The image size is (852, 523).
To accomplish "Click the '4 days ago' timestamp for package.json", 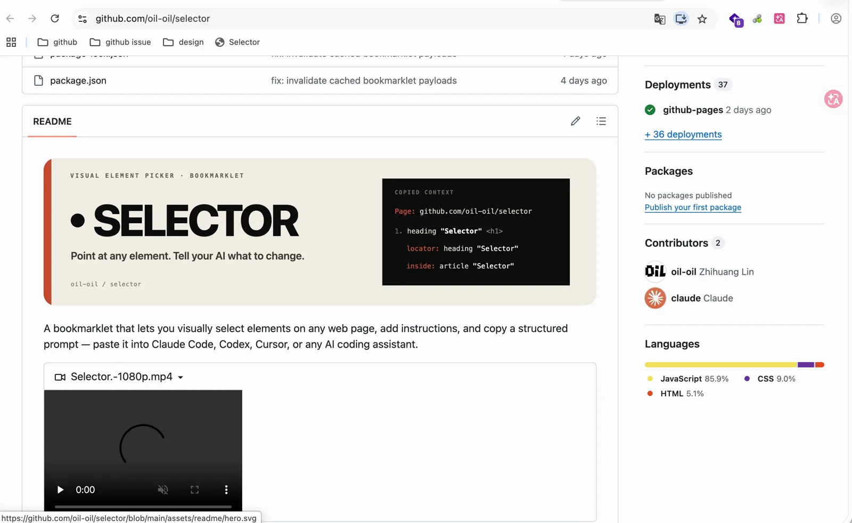I will (x=584, y=80).
